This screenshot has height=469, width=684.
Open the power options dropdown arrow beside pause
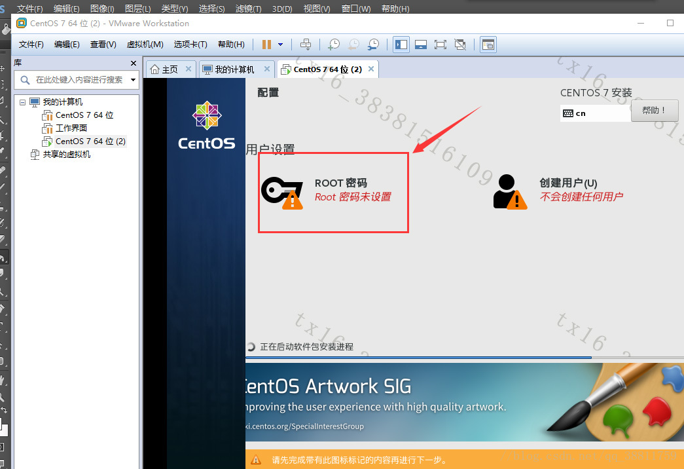[281, 45]
